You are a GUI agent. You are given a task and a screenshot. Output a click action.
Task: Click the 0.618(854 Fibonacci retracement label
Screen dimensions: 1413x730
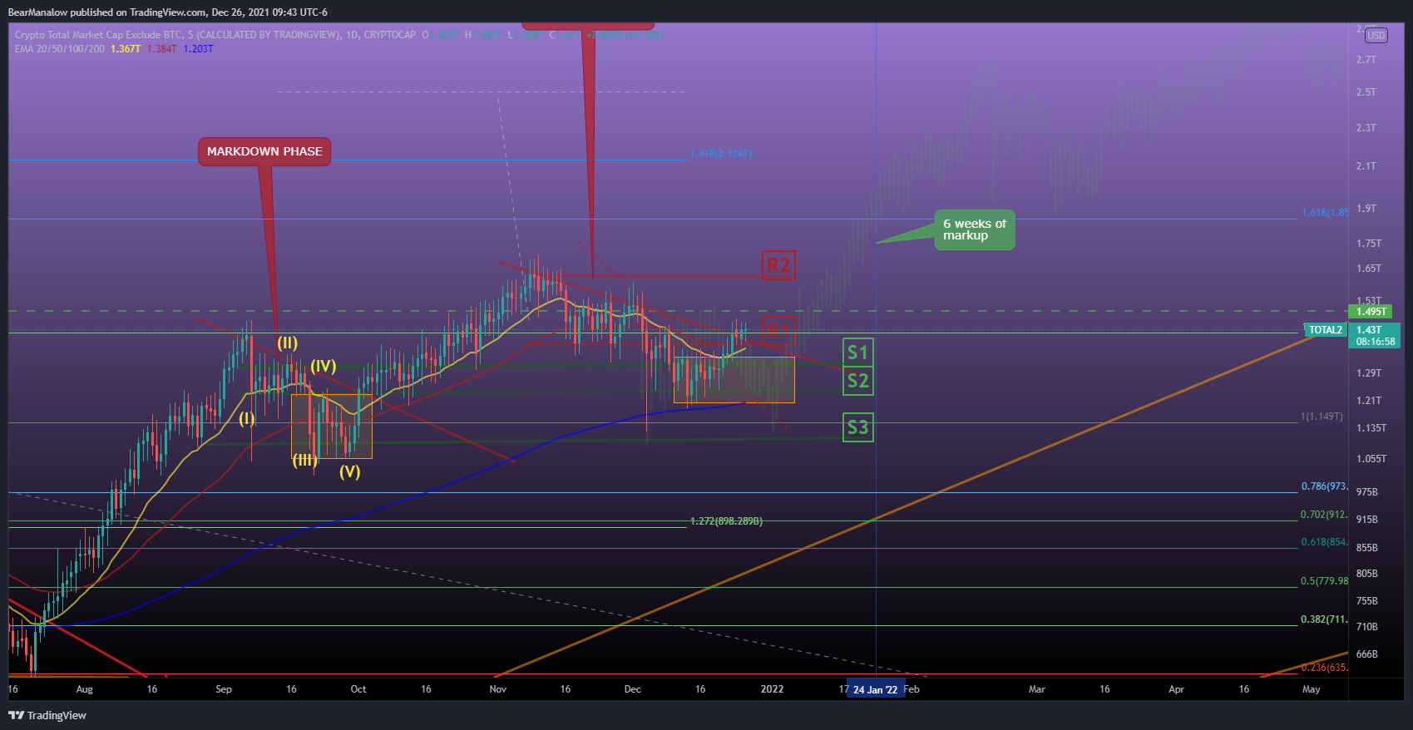pyautogui.click(x=1324, y=542)
